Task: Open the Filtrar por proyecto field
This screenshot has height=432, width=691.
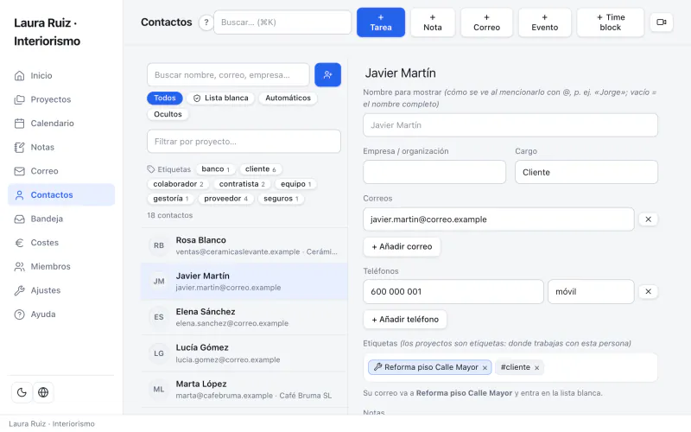Action: 244,142
